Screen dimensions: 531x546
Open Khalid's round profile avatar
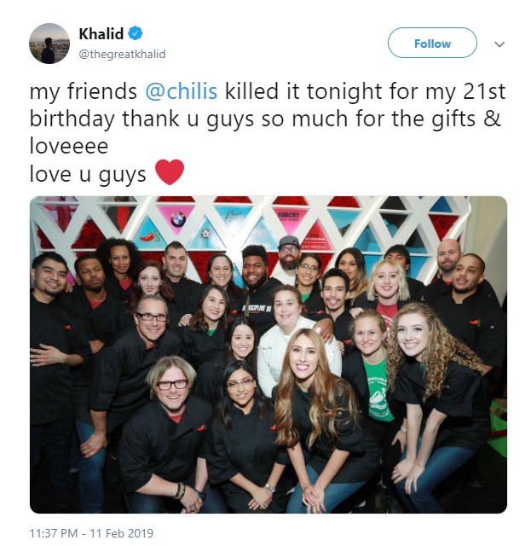[x=49, y=44]
